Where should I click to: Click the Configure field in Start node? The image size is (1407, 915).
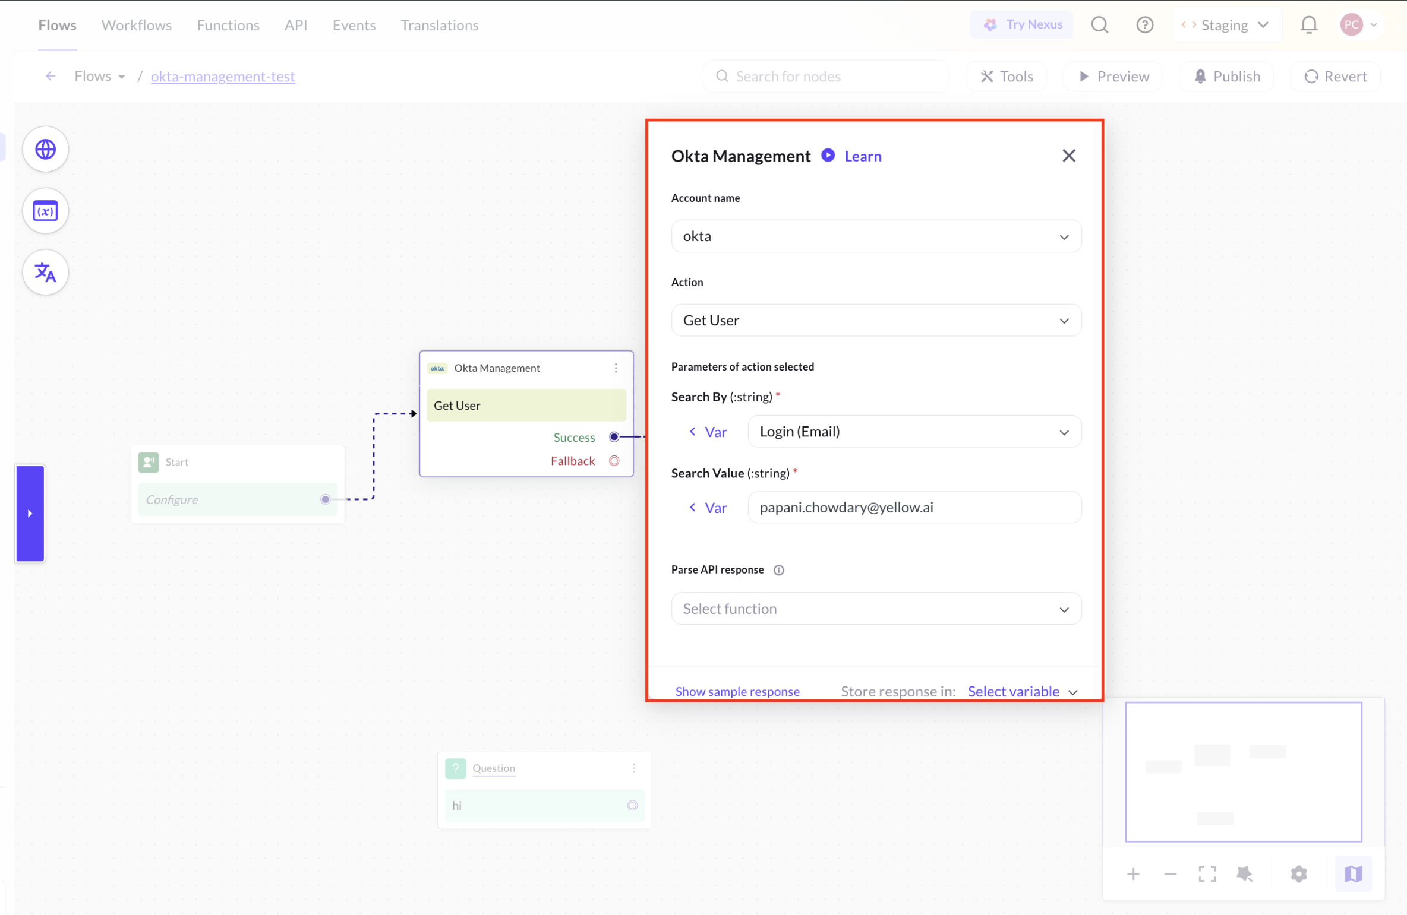point(238,500)
